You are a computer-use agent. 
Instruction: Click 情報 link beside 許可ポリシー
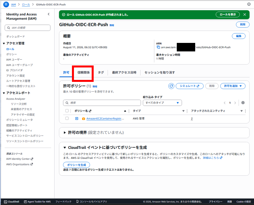click(95, 86)
